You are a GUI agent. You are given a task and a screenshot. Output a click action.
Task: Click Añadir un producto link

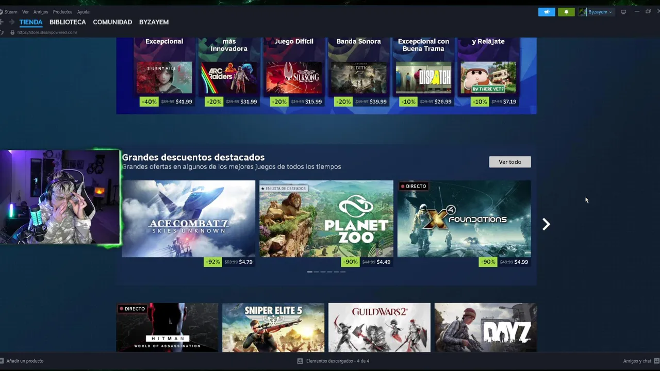click(x=25, y=361)
